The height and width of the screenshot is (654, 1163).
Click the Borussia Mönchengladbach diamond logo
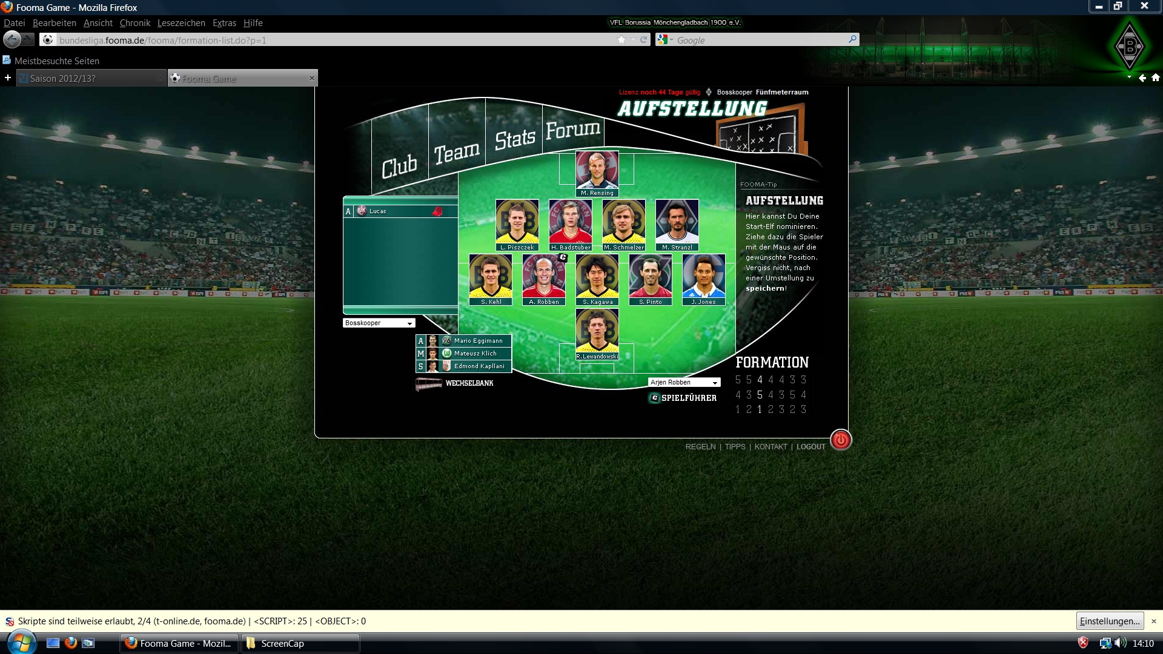[1129, 46]
